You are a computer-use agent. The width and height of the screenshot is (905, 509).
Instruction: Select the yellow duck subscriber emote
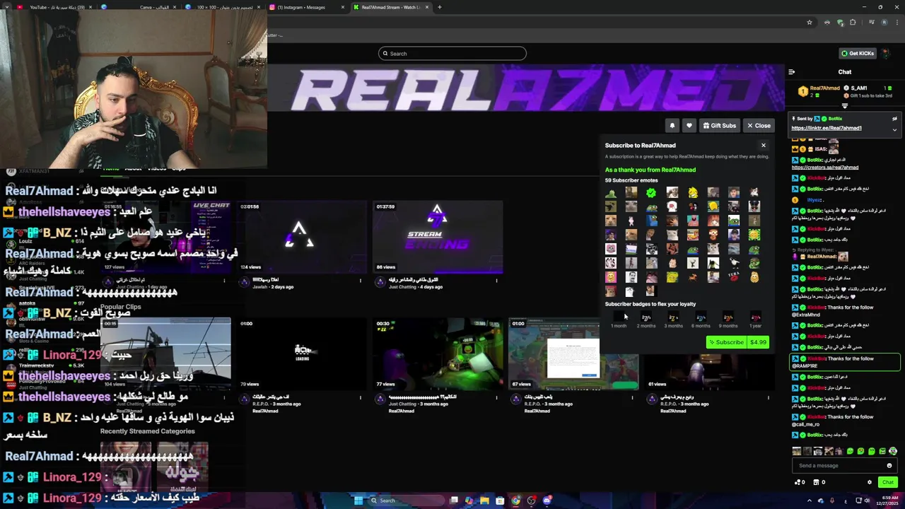coord(693,192)
